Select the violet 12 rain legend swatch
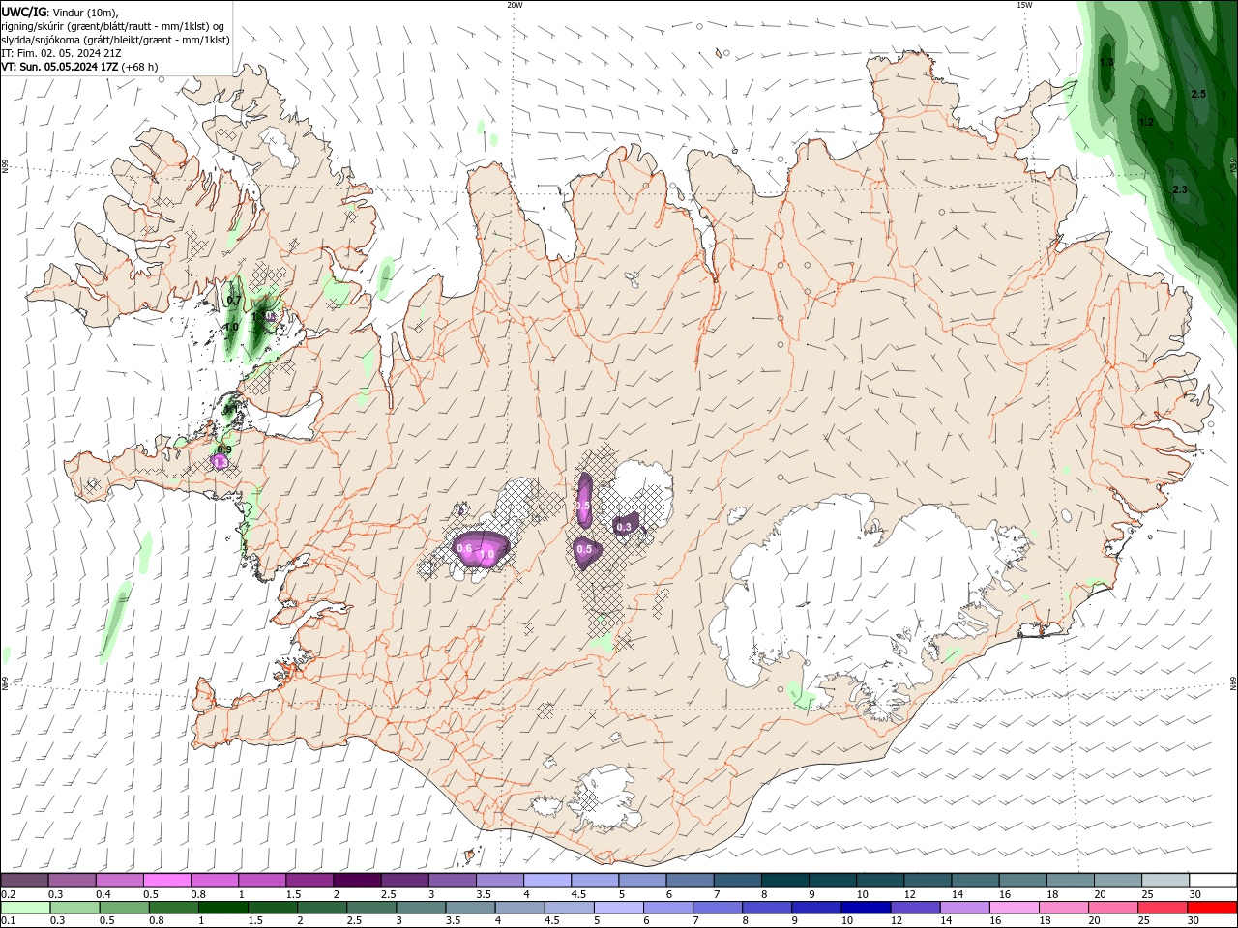 click(x=915, y=908)
